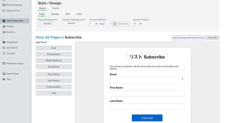Select the リスト Subscribe heading
The width and height of the screenshot is (225, 123).
point(147,57)
